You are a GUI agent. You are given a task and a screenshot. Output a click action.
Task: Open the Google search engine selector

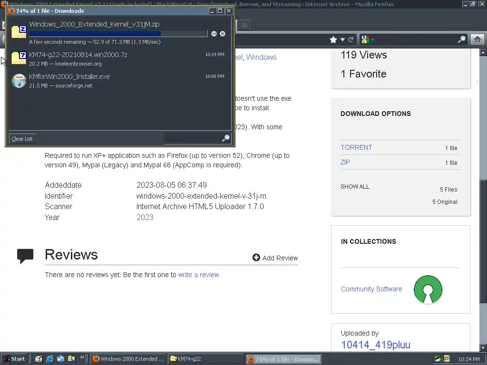pyautogui.click(x=367, y=39)
